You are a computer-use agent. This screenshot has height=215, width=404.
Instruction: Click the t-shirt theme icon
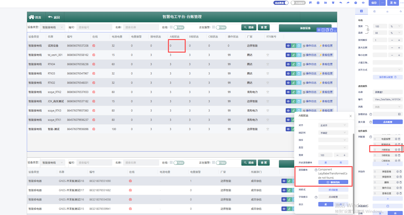coord(333,3)
